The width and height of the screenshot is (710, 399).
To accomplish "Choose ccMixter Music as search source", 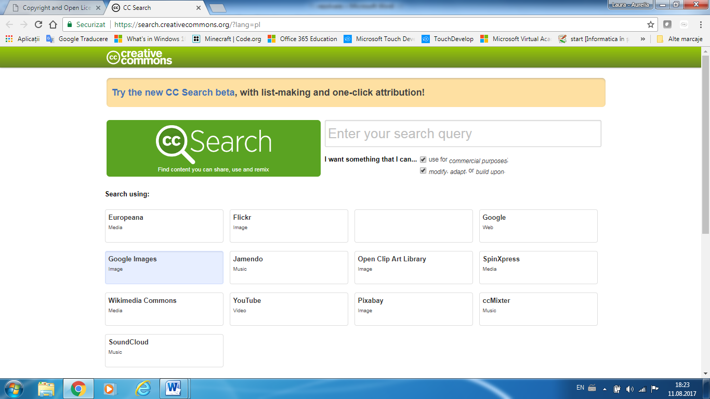I will (x=538, y=309).
